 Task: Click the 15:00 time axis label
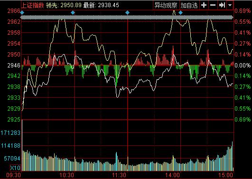point(226,175)
